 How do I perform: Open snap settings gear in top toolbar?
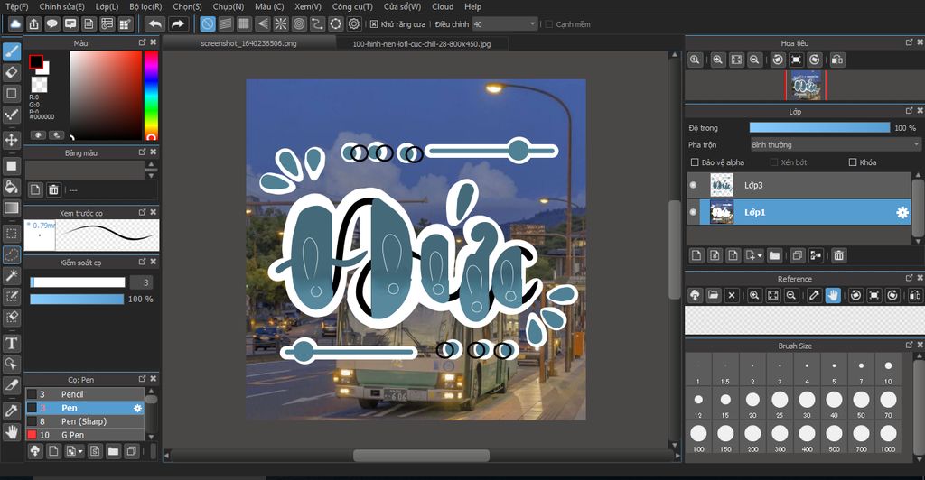(354, 24)
